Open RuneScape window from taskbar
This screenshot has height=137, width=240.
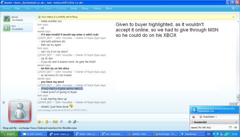point(165,134)
